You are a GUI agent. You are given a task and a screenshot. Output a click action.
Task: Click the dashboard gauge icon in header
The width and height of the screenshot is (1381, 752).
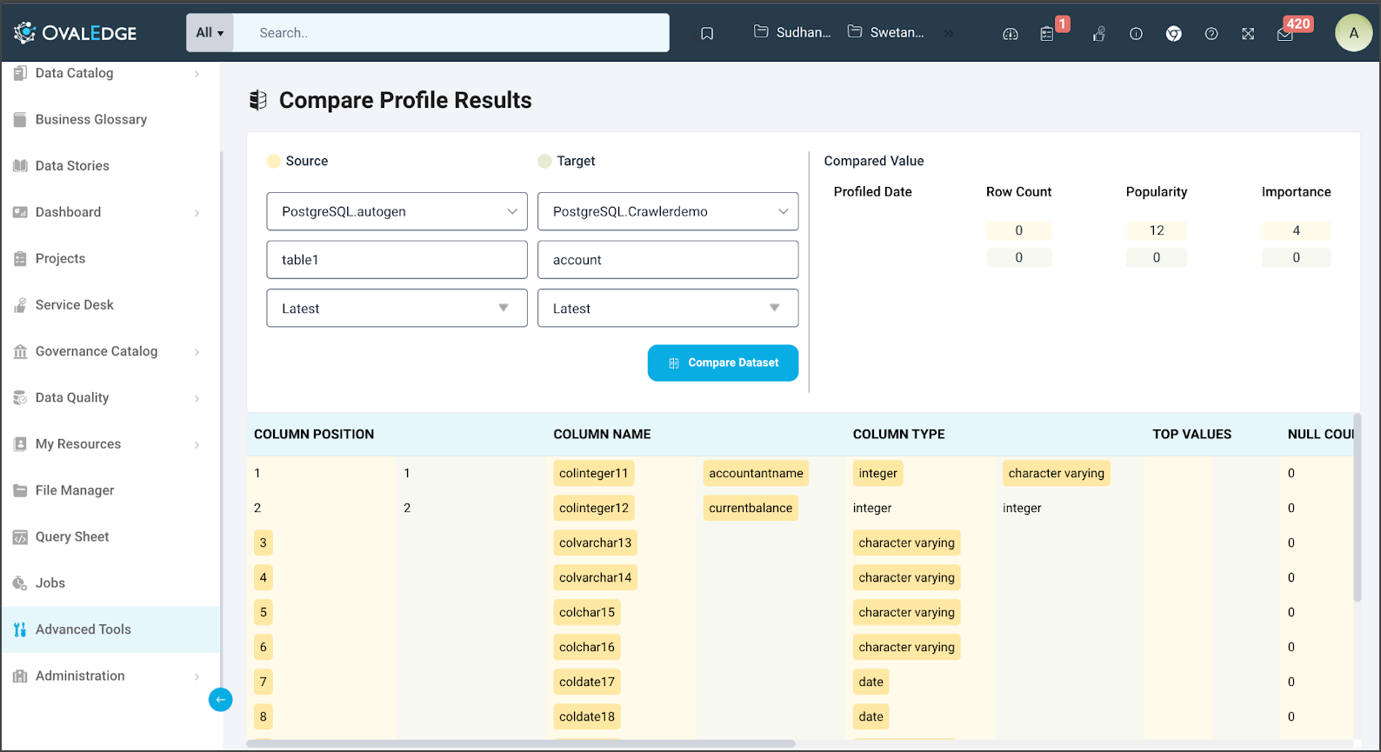point(1010,34)
